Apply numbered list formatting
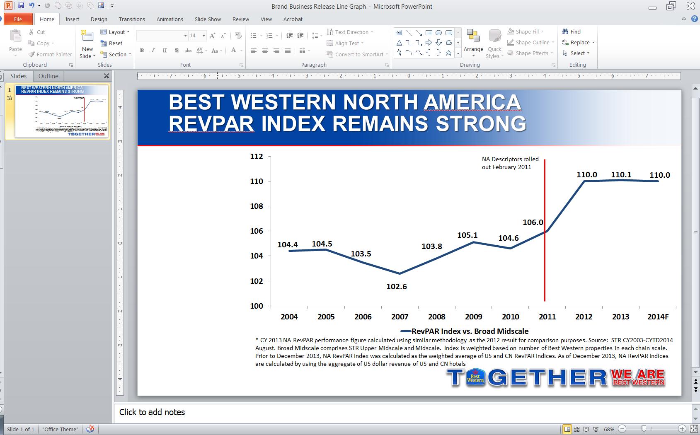Screen dimensions: 700x435 click(269, 36)
